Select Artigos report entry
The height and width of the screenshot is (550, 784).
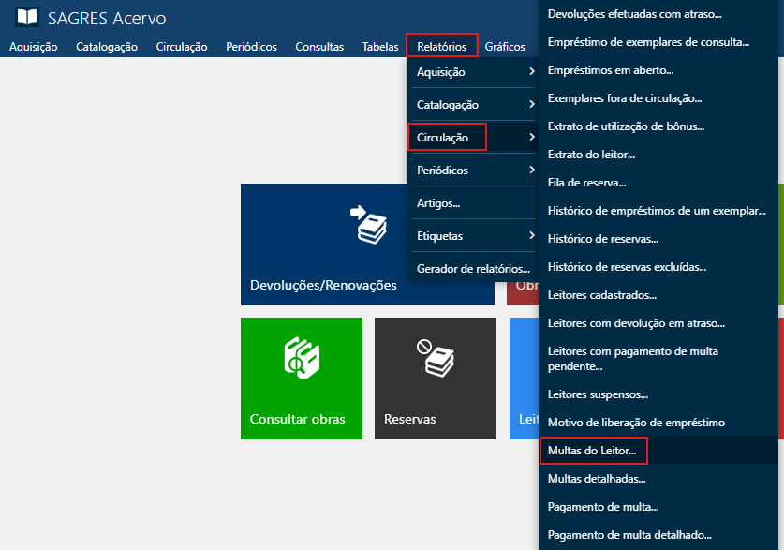point(438,203)
